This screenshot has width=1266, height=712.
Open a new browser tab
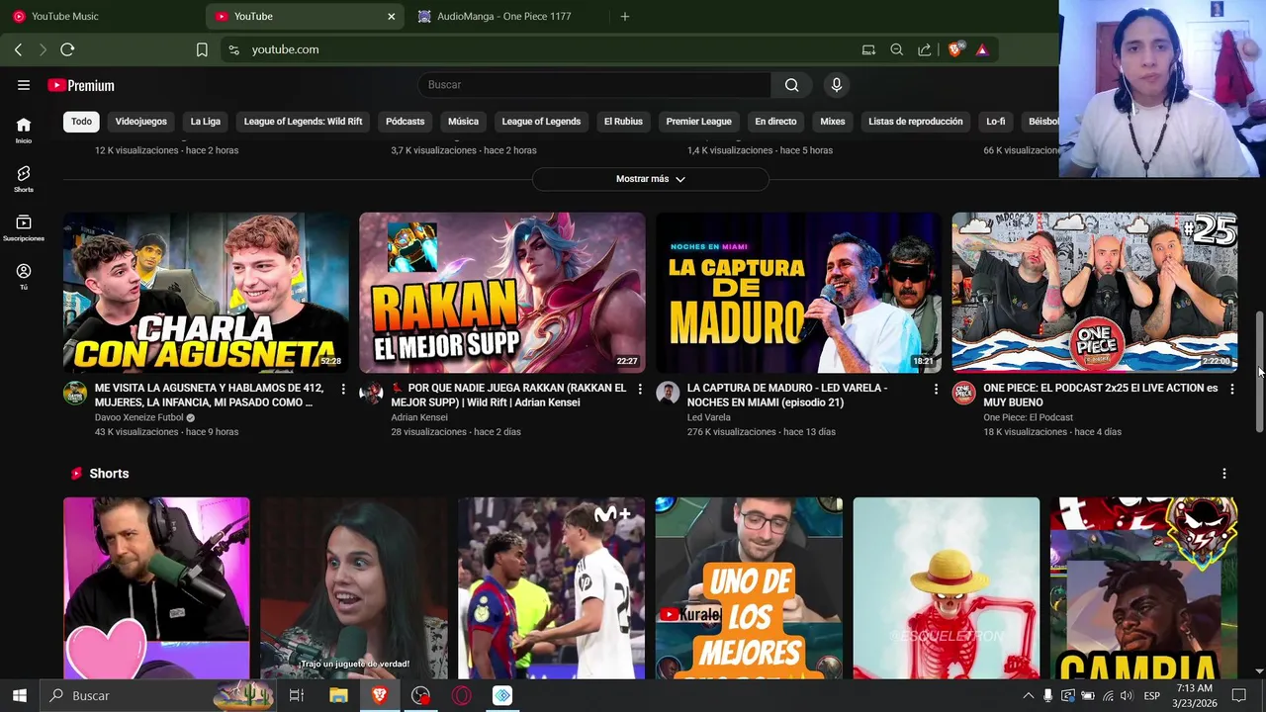click(624, 16)
